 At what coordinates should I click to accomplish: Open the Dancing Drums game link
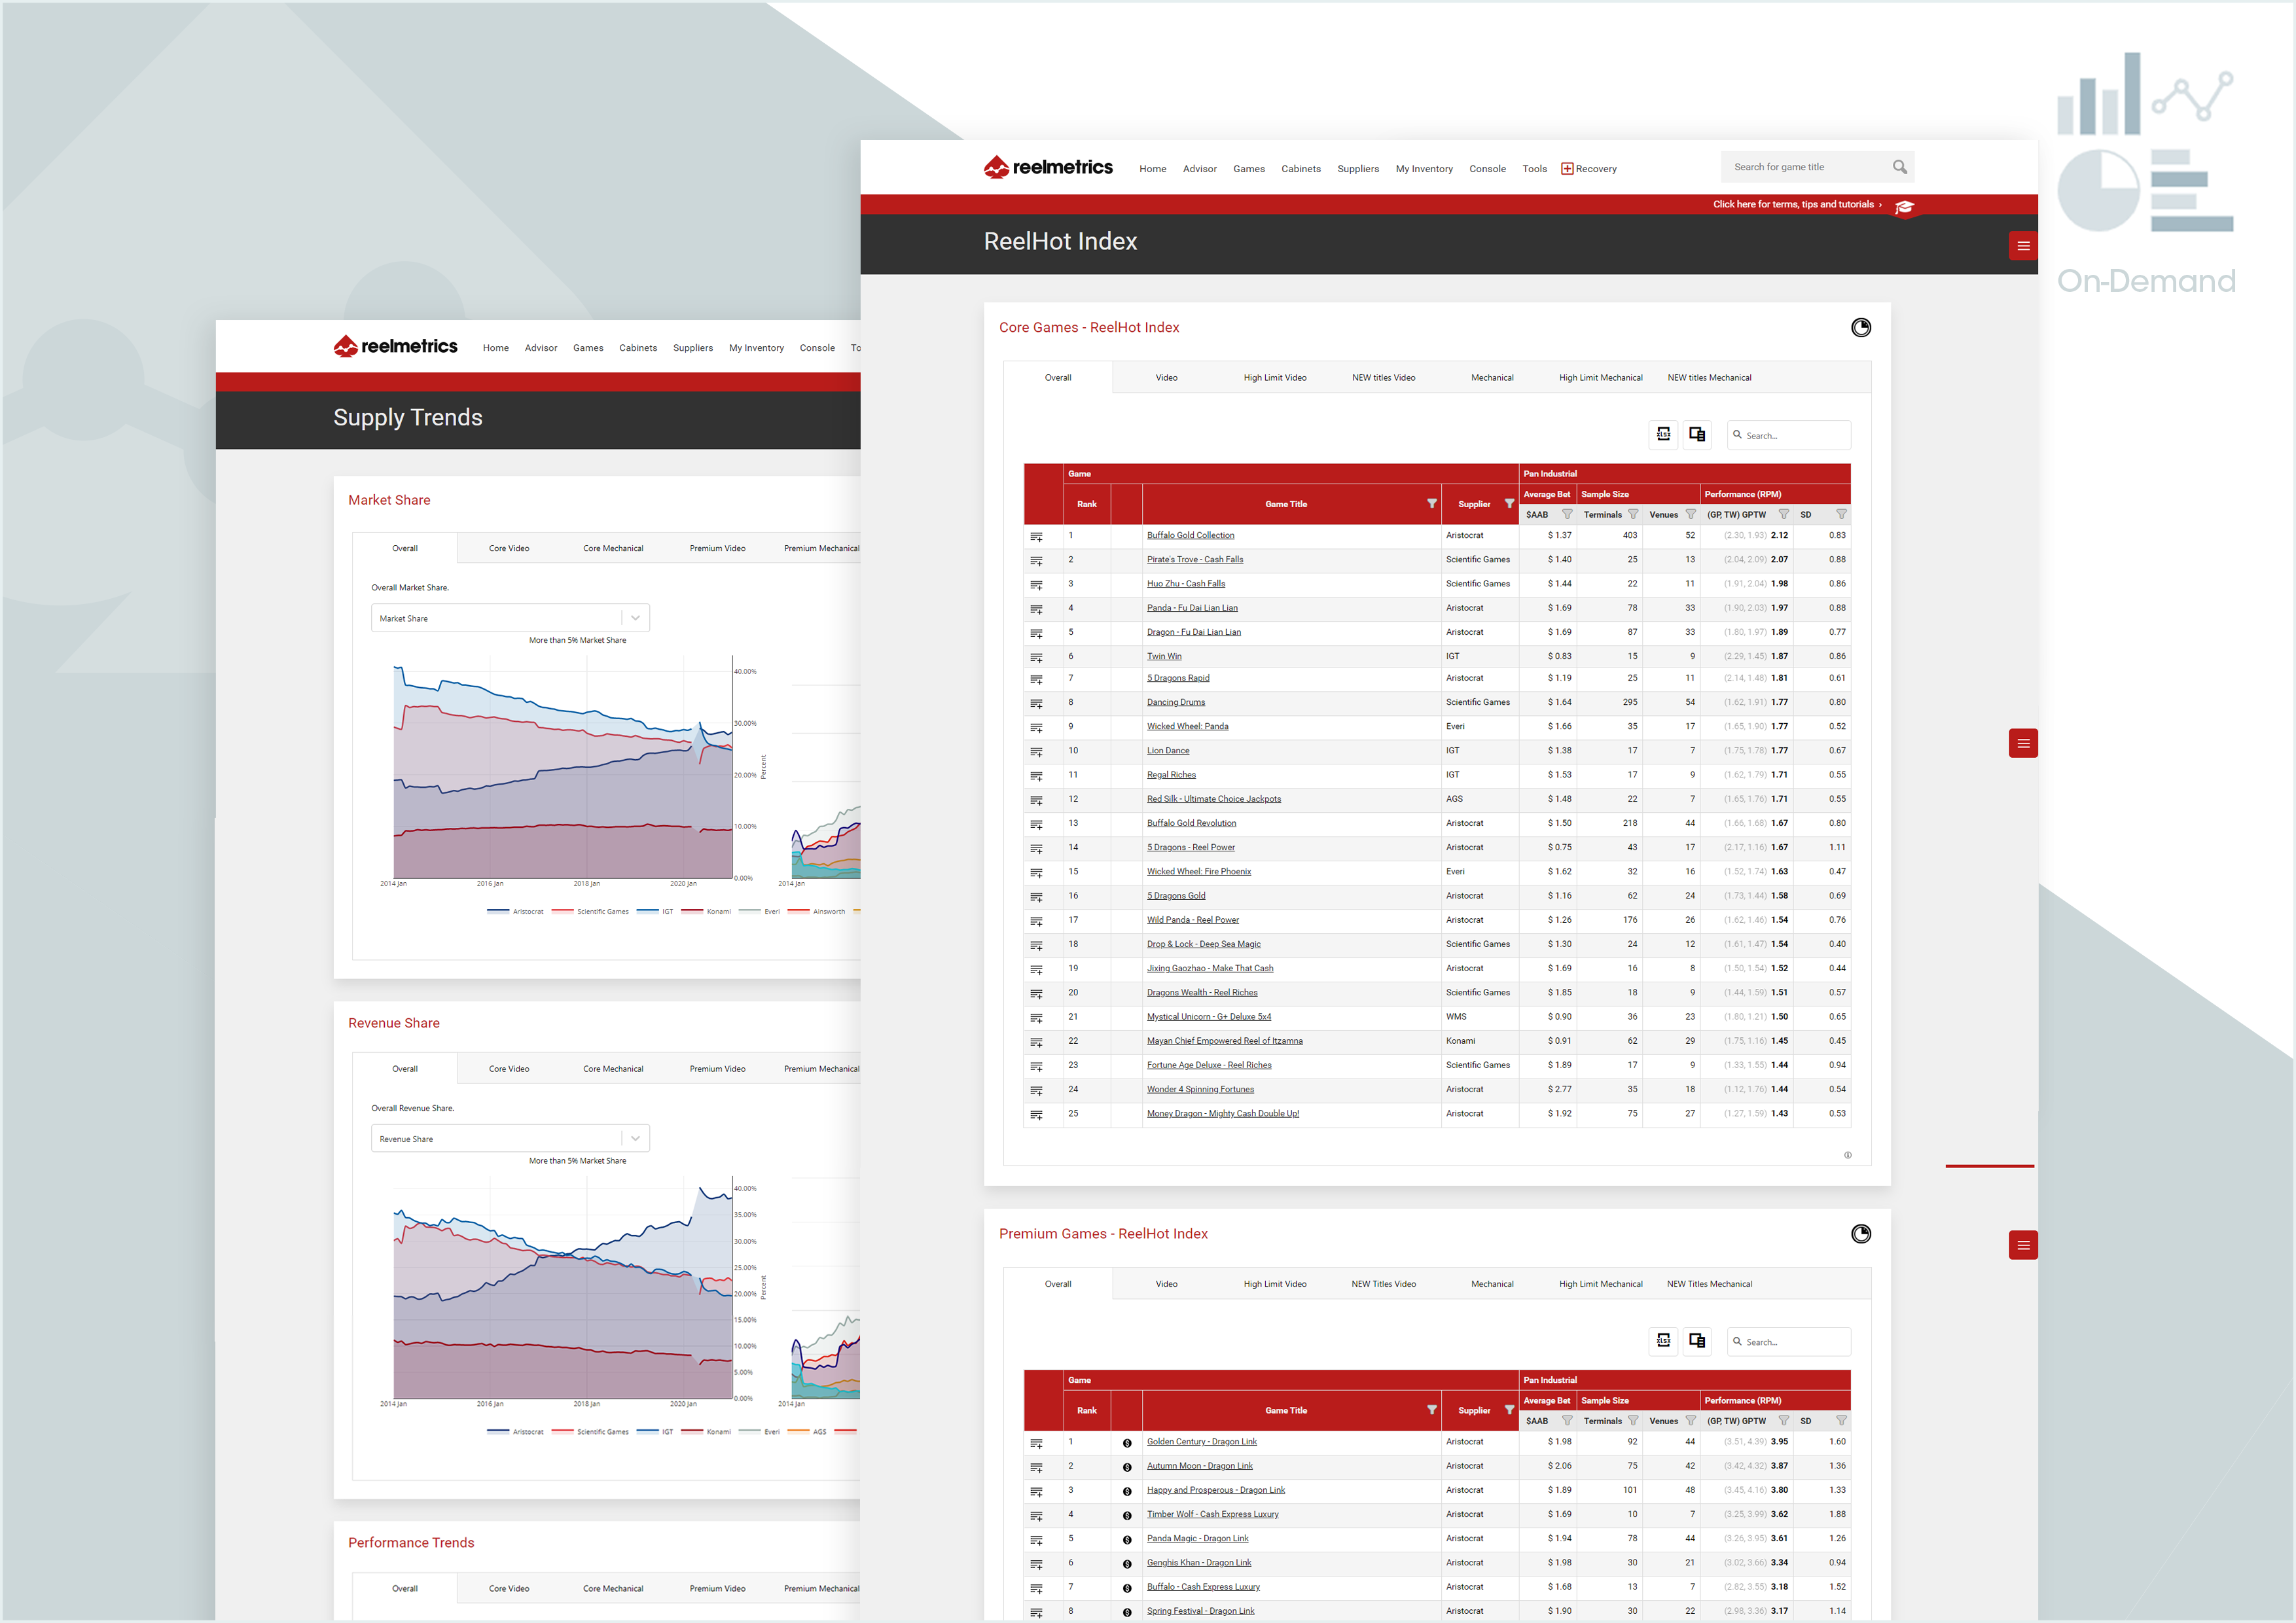[1175, 702]
